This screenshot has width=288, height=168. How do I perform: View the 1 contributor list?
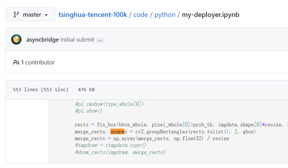(x=38, y=62)
